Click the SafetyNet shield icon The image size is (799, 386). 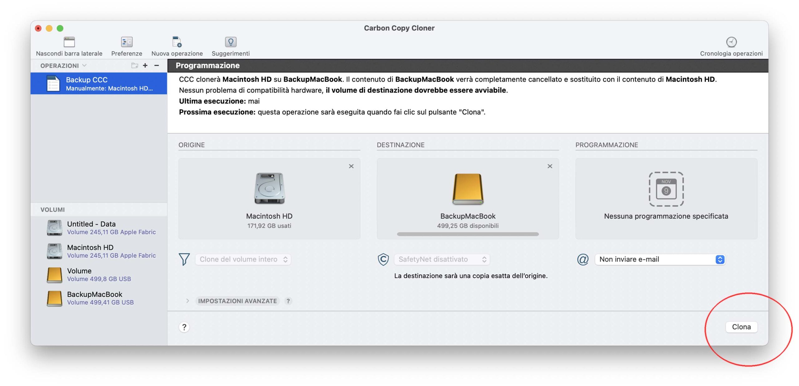(383, 259)
